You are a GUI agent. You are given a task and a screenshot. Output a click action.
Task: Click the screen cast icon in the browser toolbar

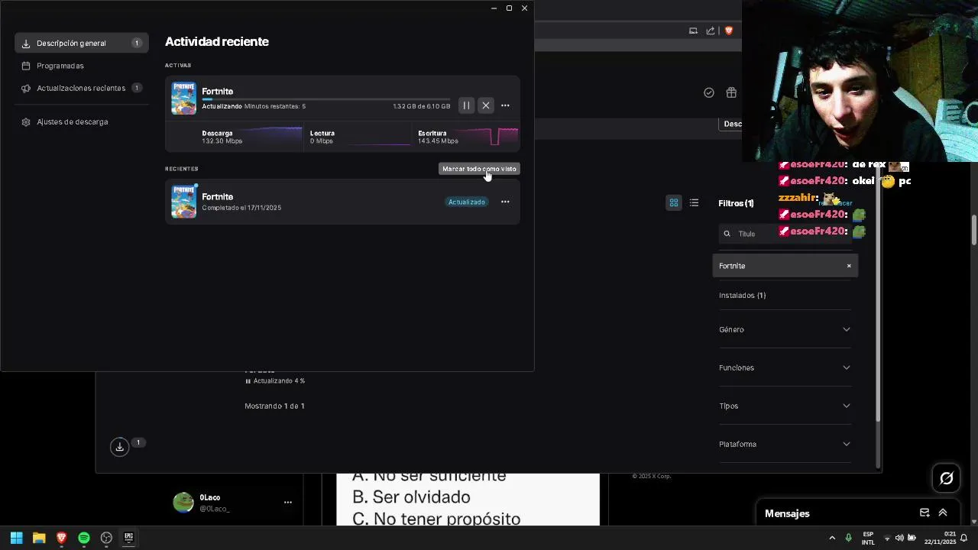click(x=693, y=31)
